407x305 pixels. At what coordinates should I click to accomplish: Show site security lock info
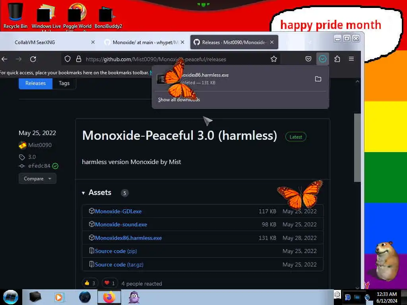point(79,59)
